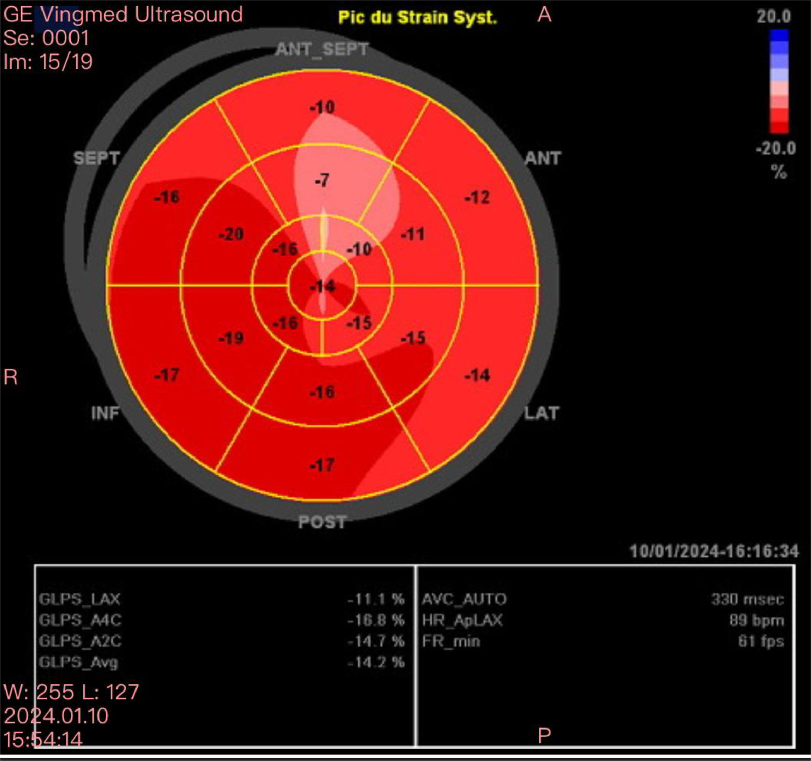The height and width of the screenshot is (761, 811).
Task: Click the SEPT wall label
Action: 97,158
